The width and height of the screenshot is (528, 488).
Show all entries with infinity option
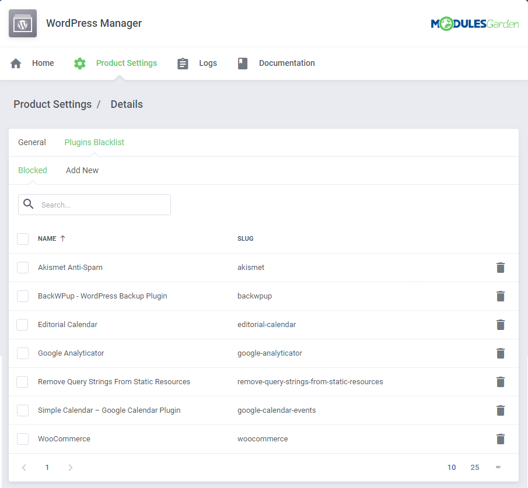pyautogui.click(x=498, y=467)
